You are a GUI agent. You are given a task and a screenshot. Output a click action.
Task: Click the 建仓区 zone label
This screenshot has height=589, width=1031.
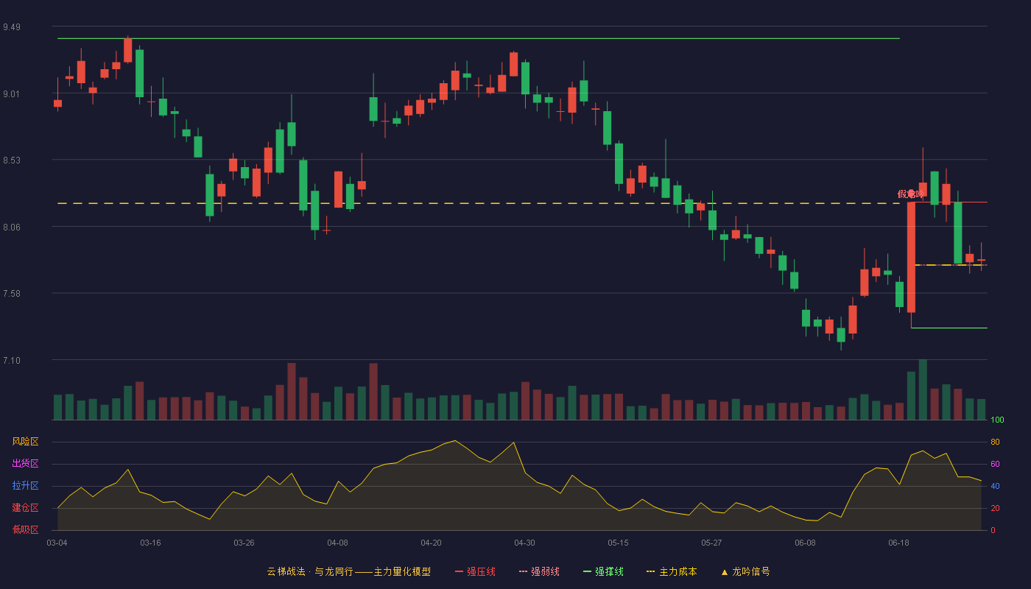25,508
